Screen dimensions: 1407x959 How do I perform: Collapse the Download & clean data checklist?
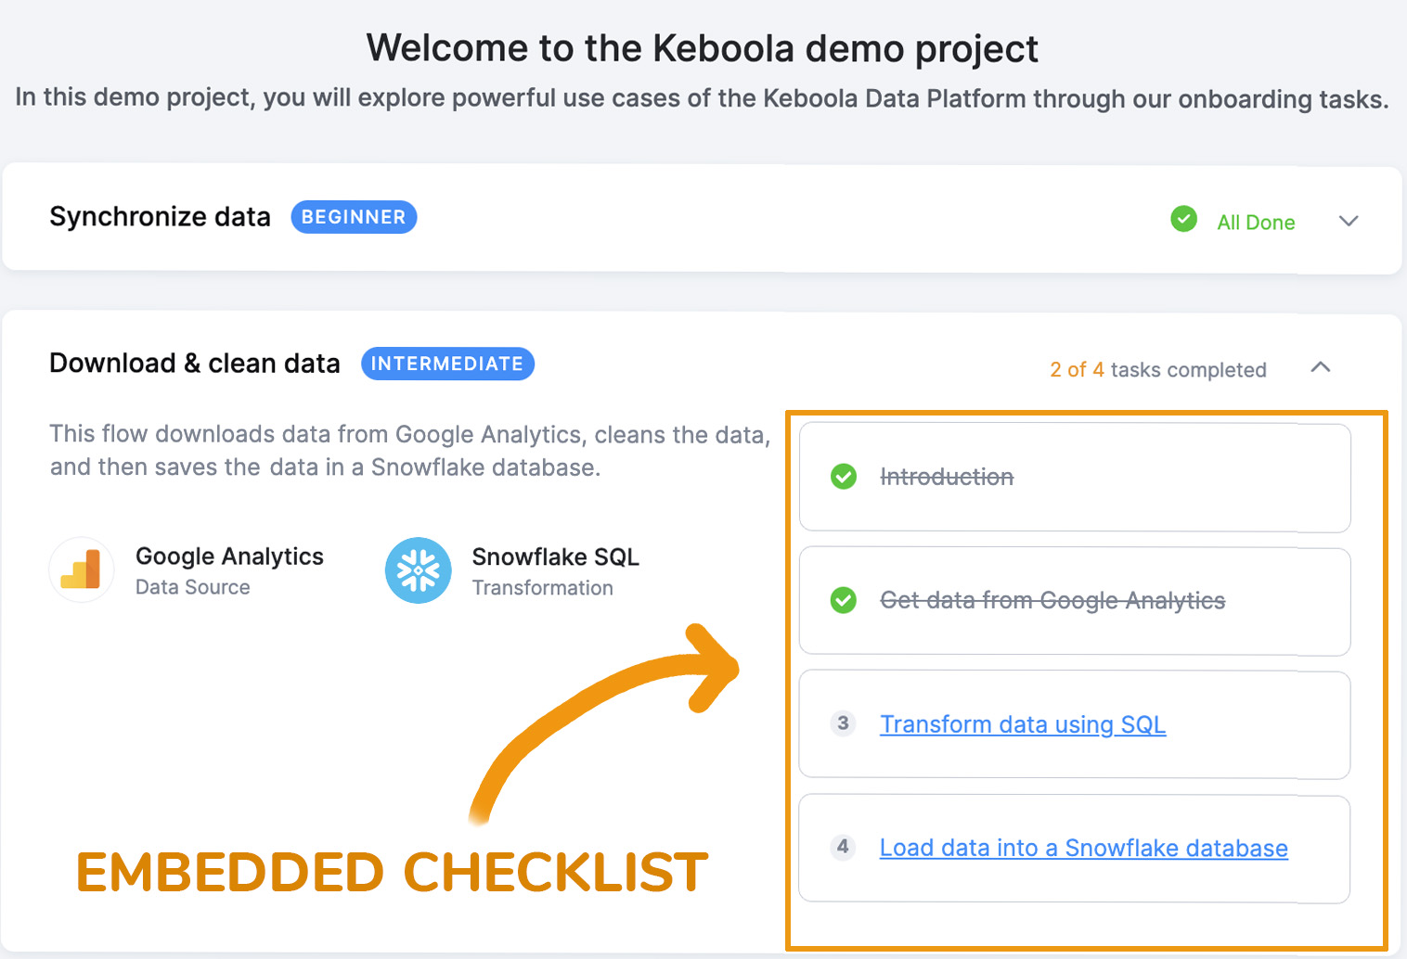click(x=1321, y=367)
